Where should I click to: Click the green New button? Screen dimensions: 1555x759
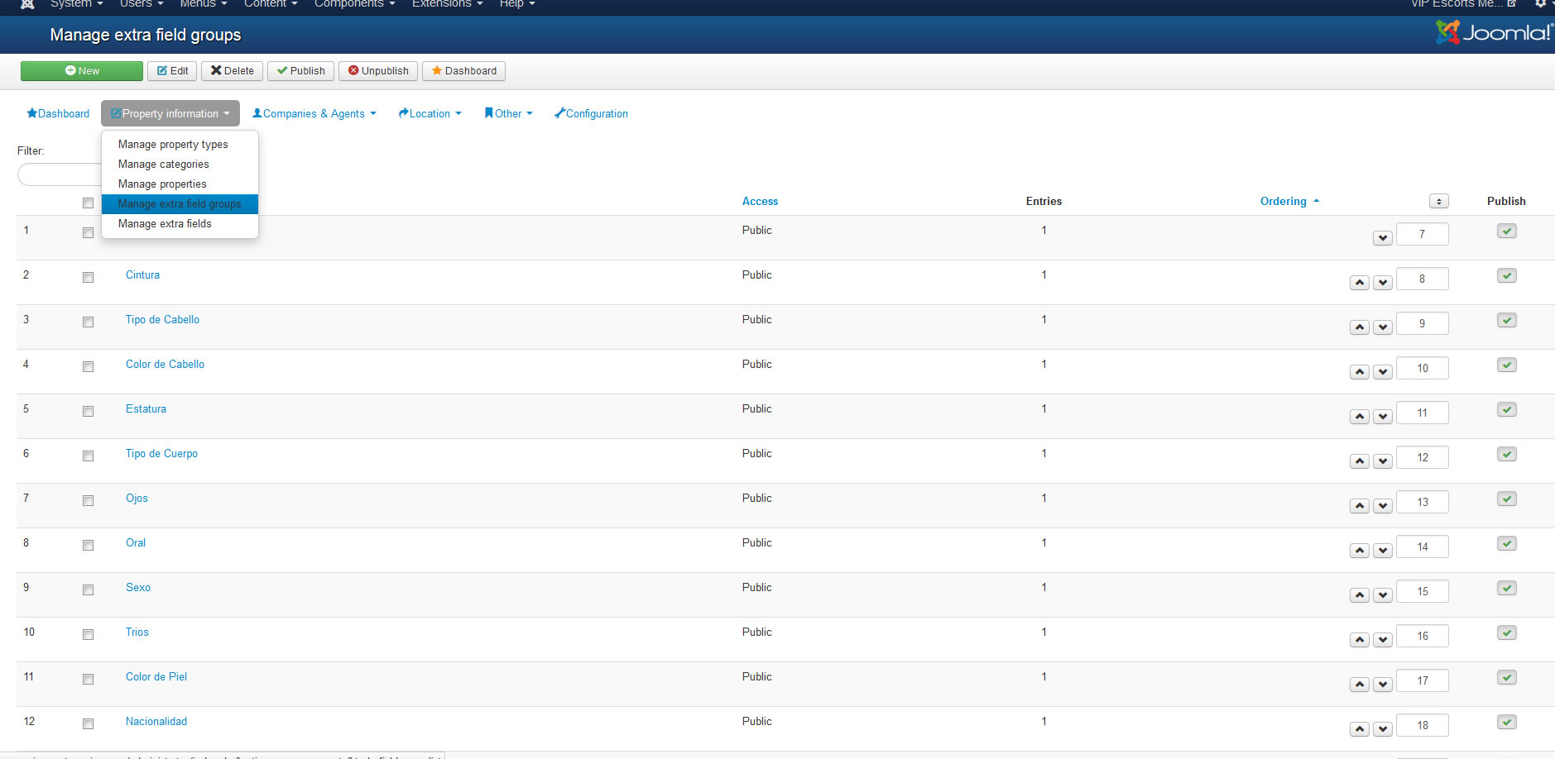82,71
